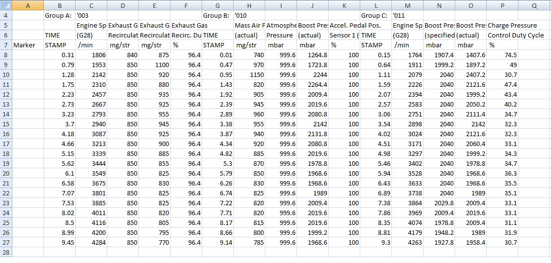Click cell with value 1723.8

point(312,65)
